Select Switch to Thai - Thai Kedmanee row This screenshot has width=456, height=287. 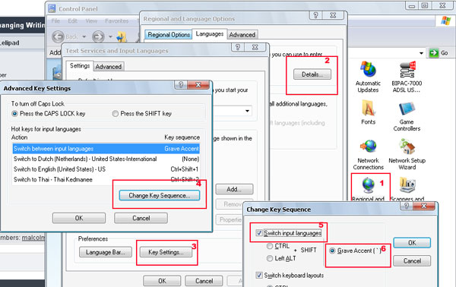click(106, 179)
